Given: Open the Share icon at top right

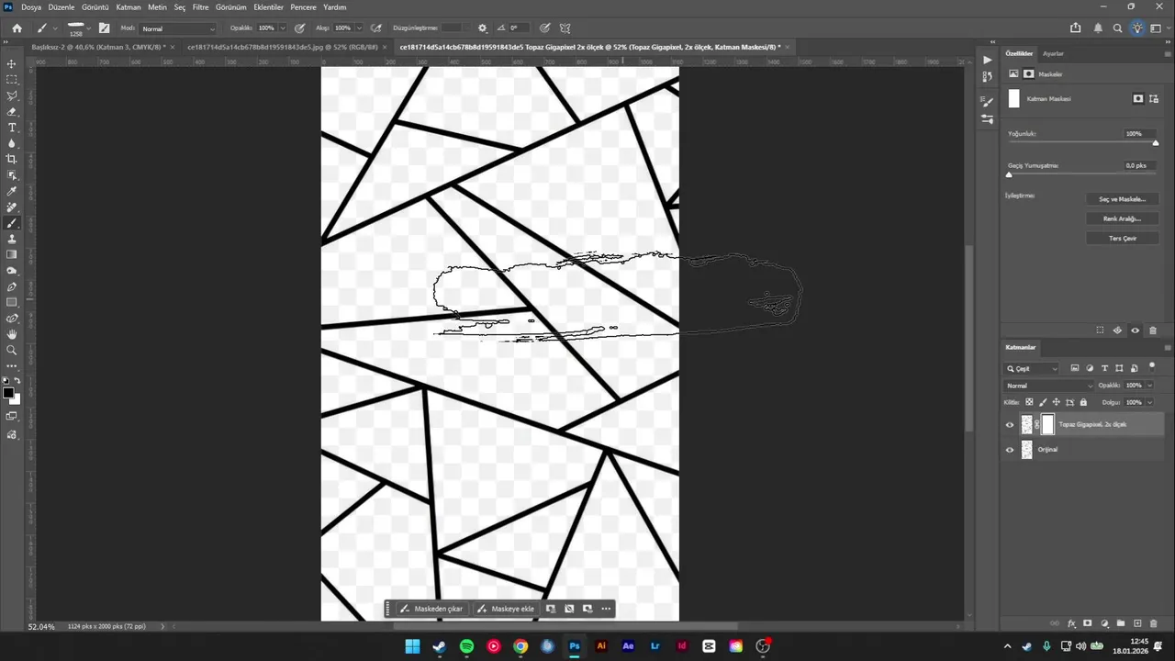Looking at the screenshot, I should (x=1075, y=28).
